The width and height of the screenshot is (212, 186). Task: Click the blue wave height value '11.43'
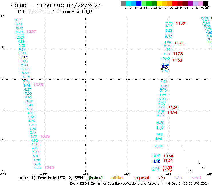pos(23,57)
